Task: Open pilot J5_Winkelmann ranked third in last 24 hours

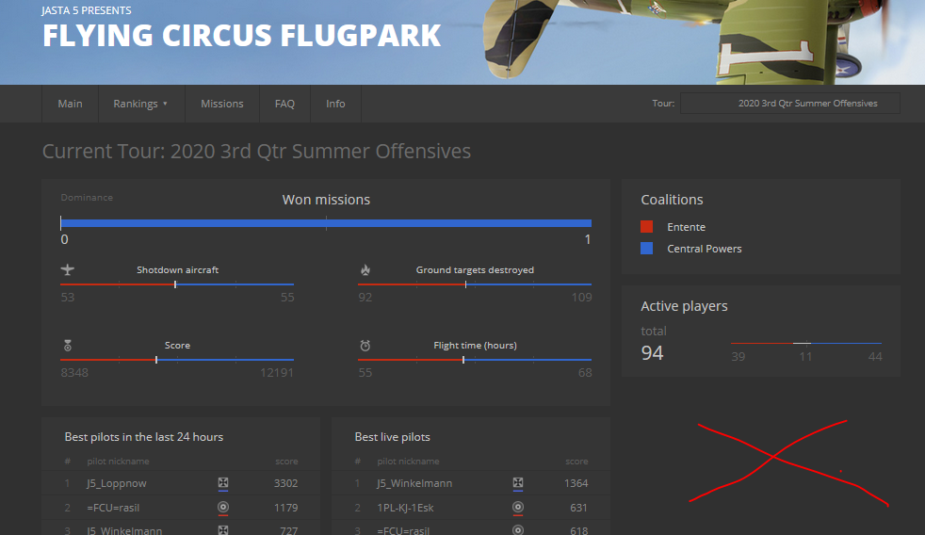Action: pyautogui.click(x=124, y=529)
